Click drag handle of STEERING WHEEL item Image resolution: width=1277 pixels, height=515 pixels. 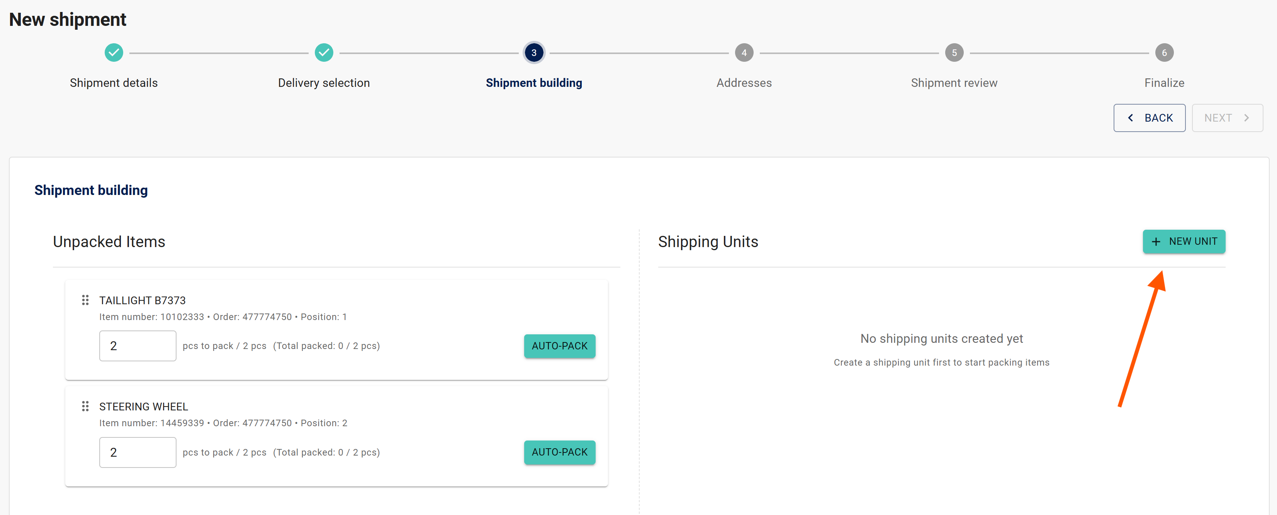pos(85,406)
